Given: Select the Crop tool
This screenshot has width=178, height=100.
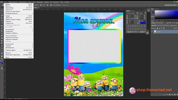Looking at the screenshot, I should tap(2, 21).
